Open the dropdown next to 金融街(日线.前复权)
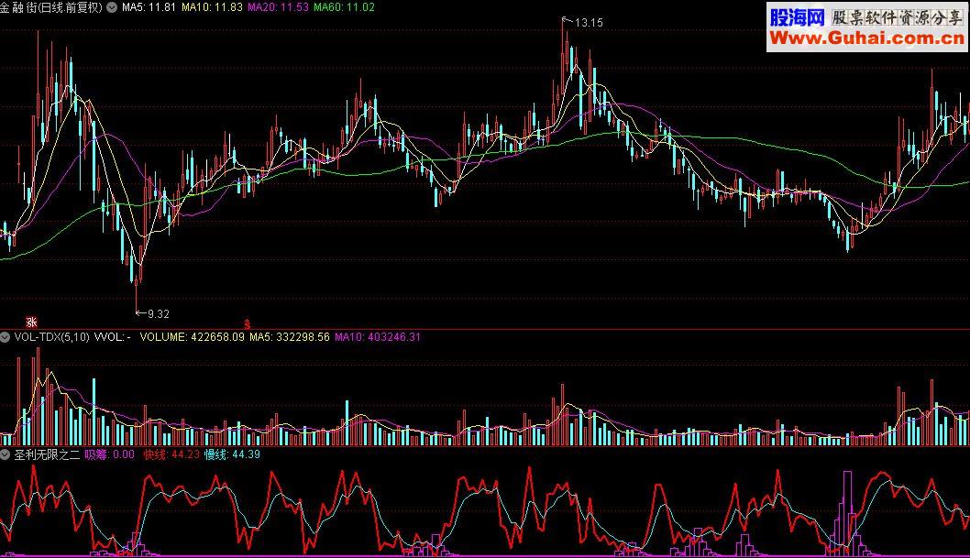The width and height of the screenshot is (970, 558). (x=112, y=7)
